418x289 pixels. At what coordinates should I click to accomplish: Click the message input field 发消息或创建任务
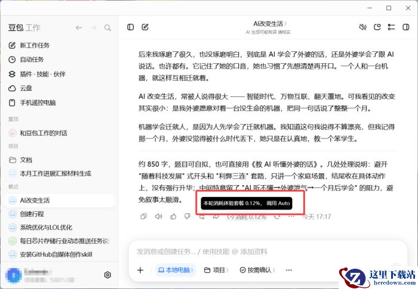tap(202, 251)
